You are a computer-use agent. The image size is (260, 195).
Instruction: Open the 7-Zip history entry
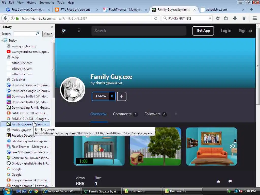15,57
